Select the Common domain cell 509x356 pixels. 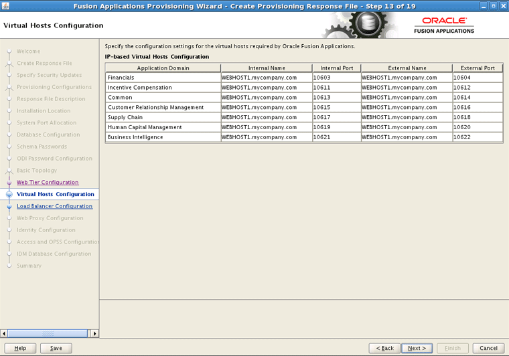[x=163, y=97]
